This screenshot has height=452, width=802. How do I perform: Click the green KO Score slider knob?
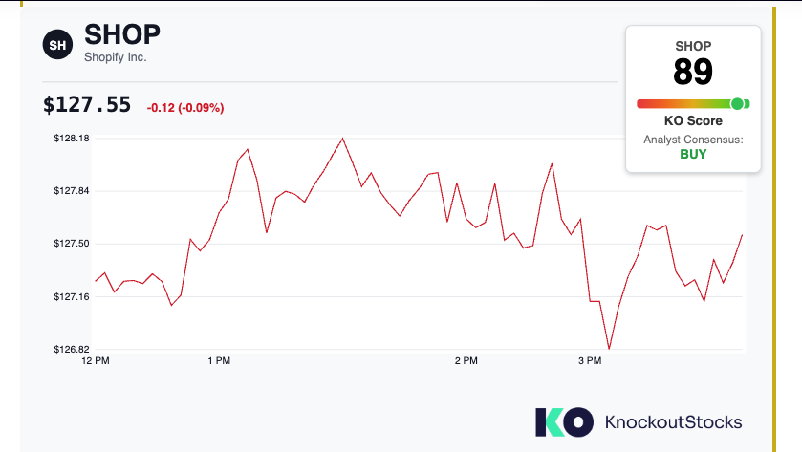[x=737, y=104]
